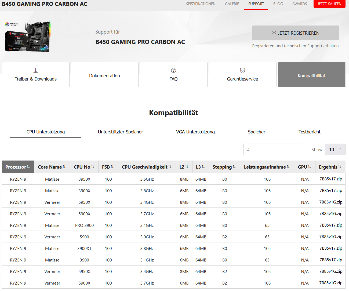Viewport: 349px width, 291px height.
Task: Download 7B85v17.zip for PRO 3900 row
Action: click(331, 225)
